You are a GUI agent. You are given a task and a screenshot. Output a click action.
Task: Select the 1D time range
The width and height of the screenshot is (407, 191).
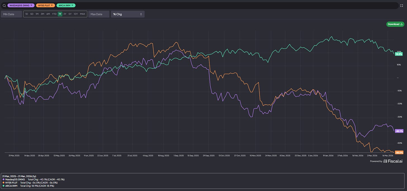pyautogui.click(x=27, y=14)
